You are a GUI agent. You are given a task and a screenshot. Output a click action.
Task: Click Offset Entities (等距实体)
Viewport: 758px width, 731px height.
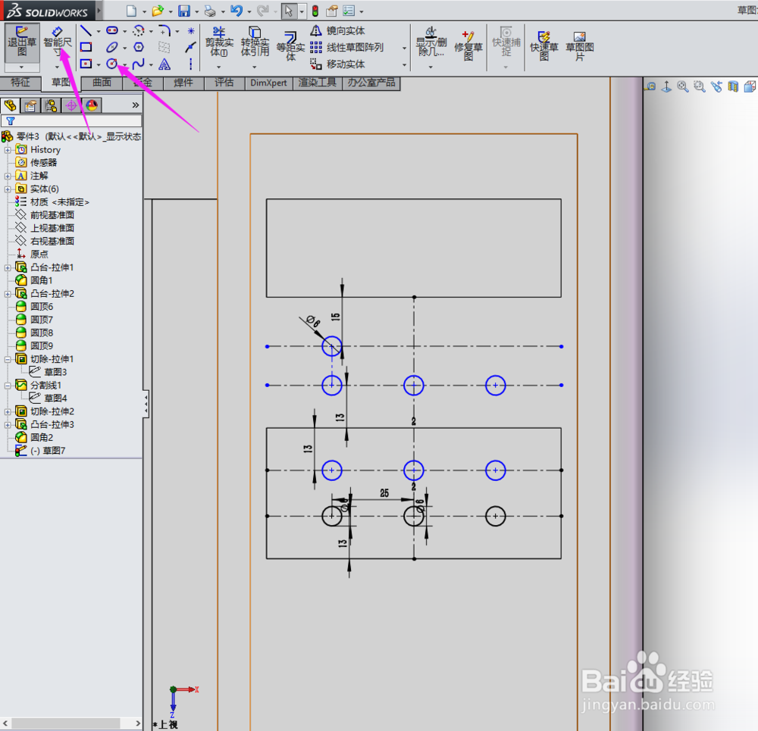pos(290,46)
